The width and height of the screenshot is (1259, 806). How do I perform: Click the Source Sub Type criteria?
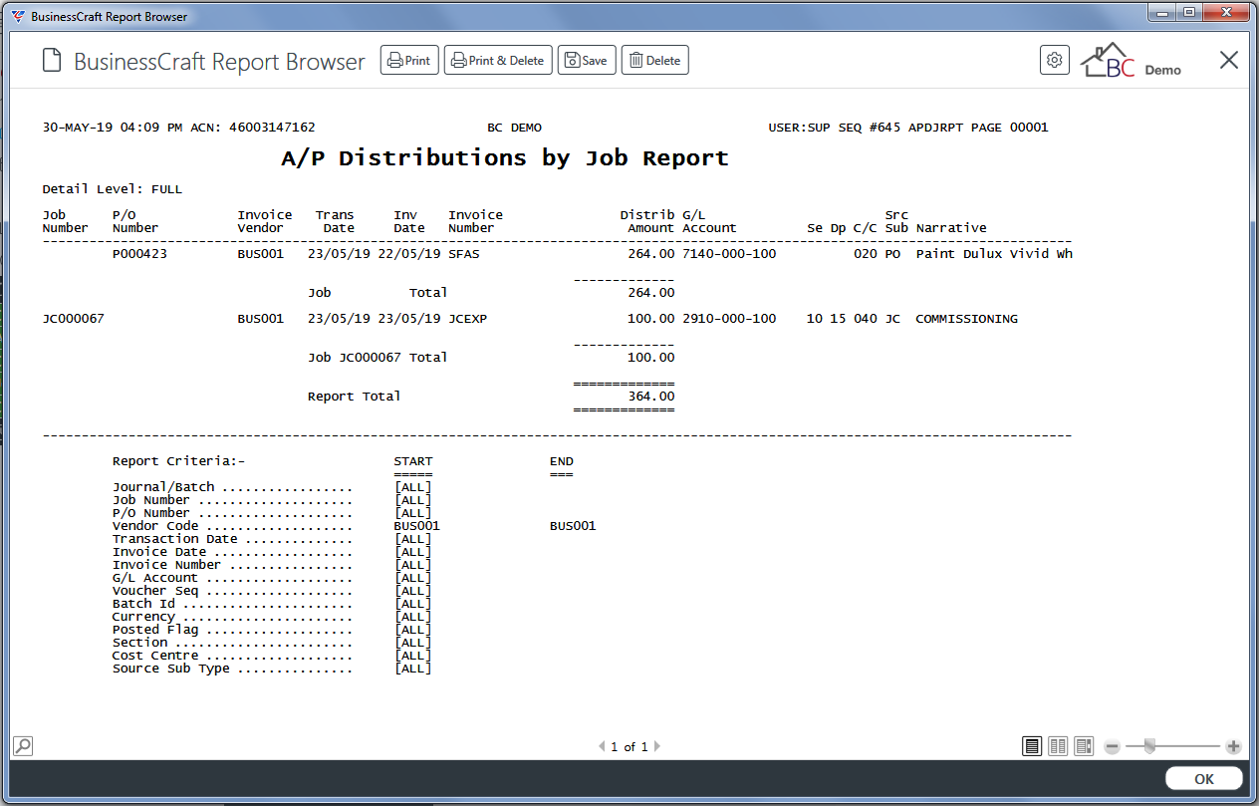click(x=171, y=669)
